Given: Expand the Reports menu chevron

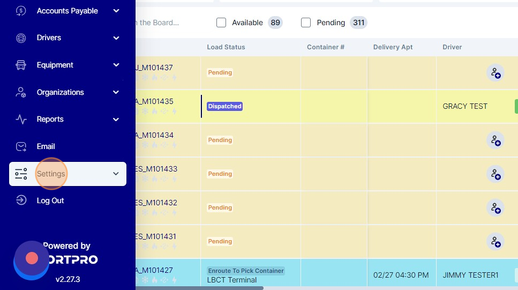Looking at the screenshot, I should tap(116, 120).
